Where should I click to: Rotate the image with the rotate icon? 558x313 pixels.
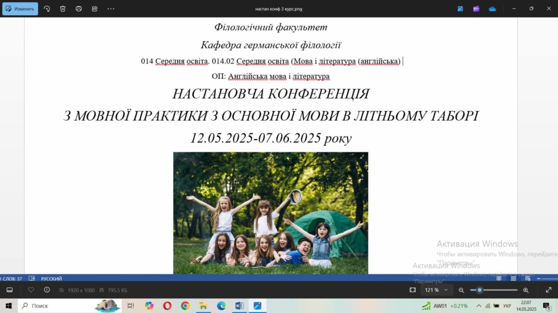tap(47, 9)
